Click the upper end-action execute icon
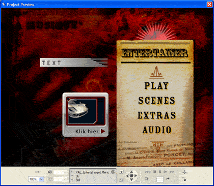The height and width of the screenshot is (186, 214). [x=184, y=172]
